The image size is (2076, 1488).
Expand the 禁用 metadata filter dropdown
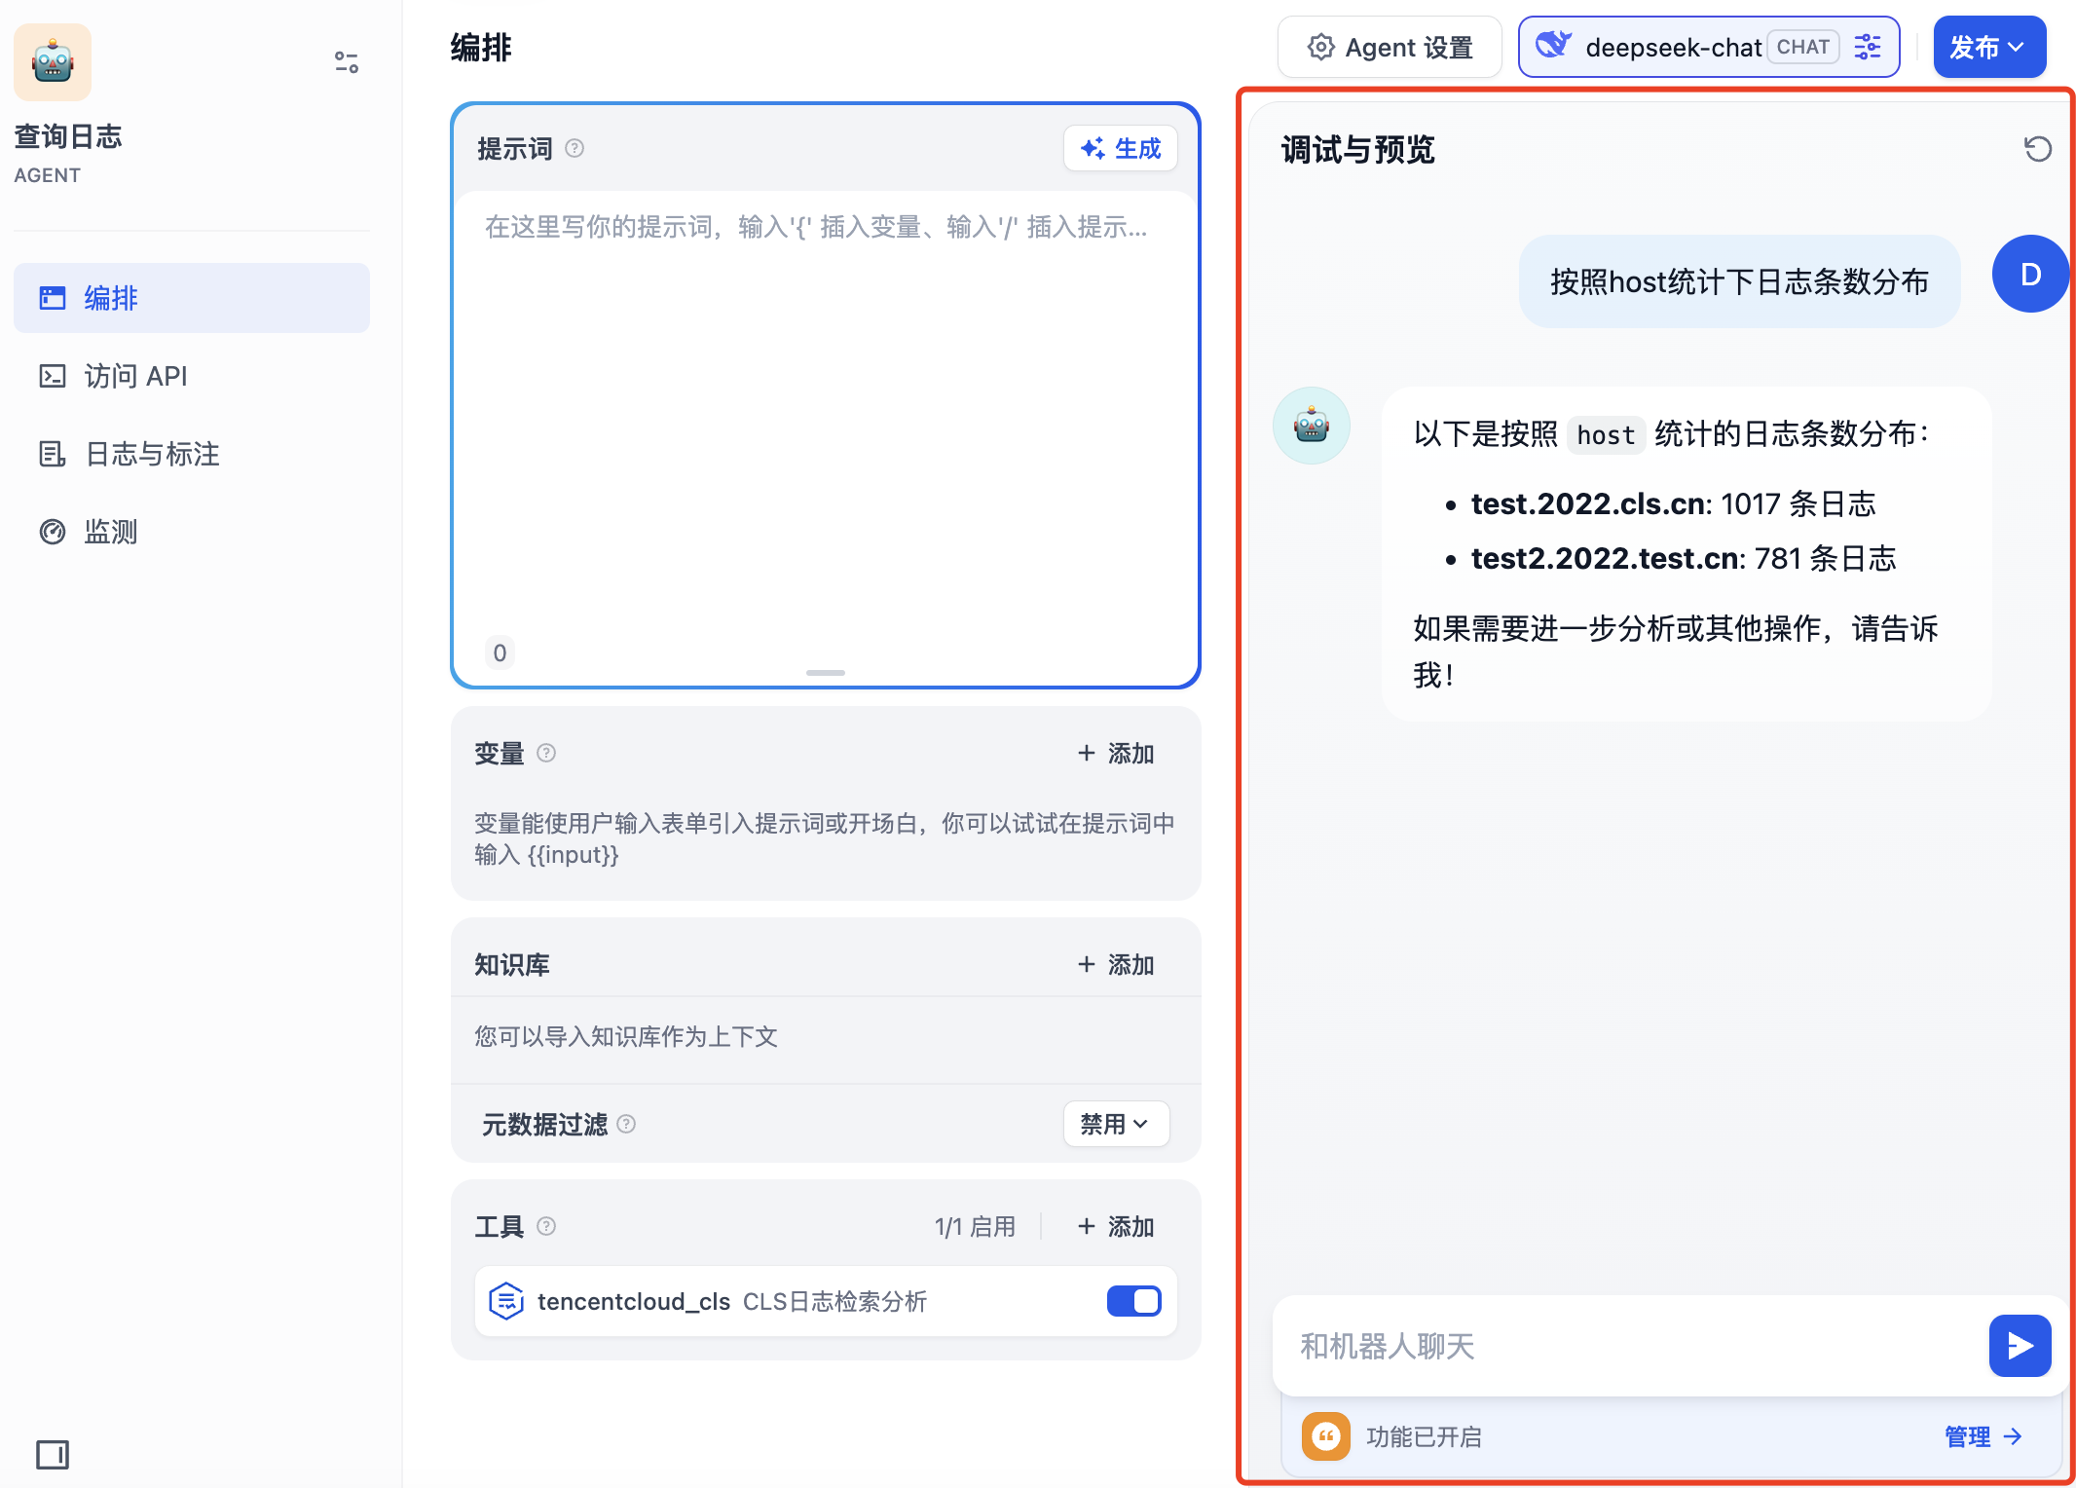click(x=1115, y=1124)
